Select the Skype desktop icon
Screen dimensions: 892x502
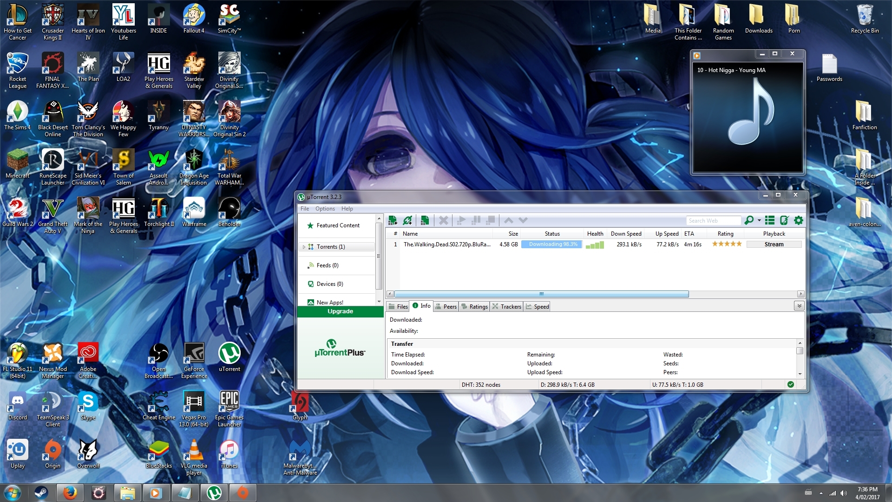point(88,405)
